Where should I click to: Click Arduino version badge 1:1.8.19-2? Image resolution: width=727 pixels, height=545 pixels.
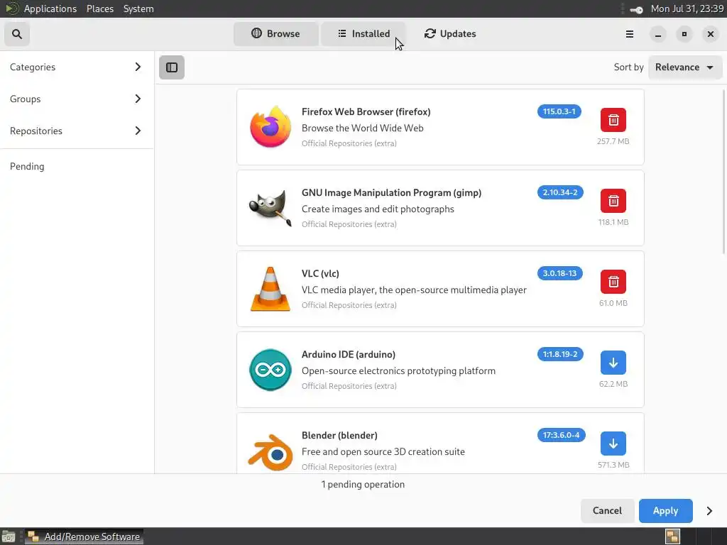pos(560,354)
